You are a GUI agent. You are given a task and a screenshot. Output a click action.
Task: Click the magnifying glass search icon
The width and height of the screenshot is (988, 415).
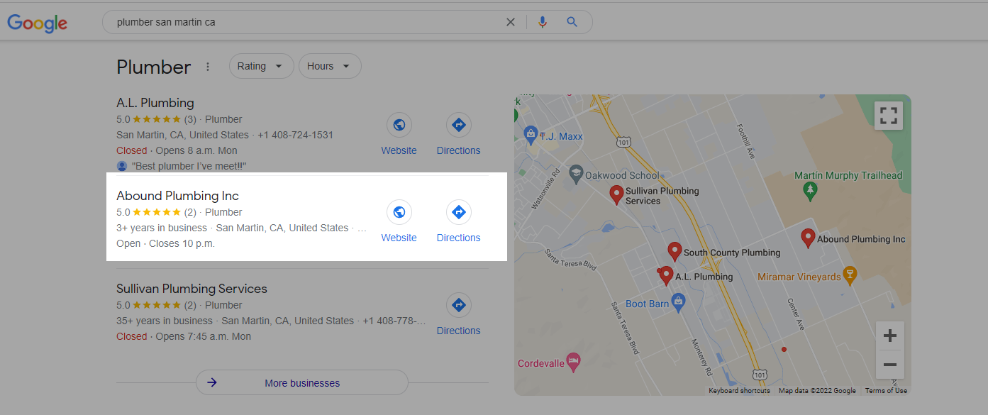pyautogui.click(x=572, y=22)
